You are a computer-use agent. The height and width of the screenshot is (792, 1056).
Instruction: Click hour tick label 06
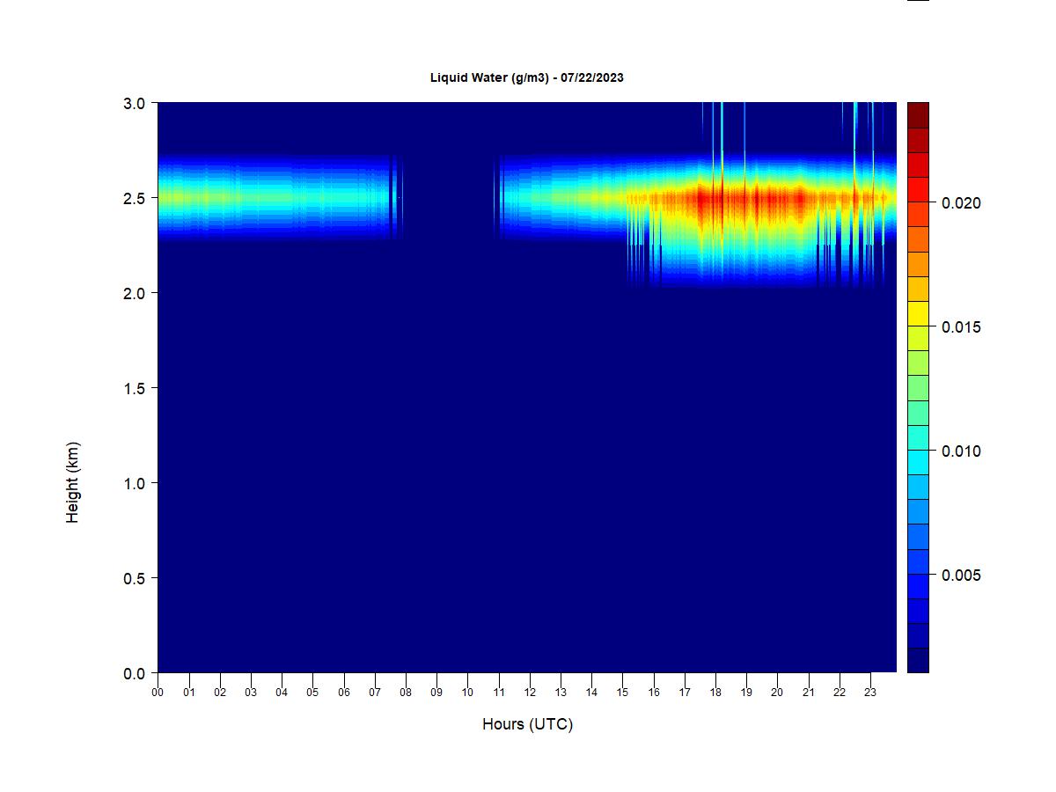click(x=343, y=693)
